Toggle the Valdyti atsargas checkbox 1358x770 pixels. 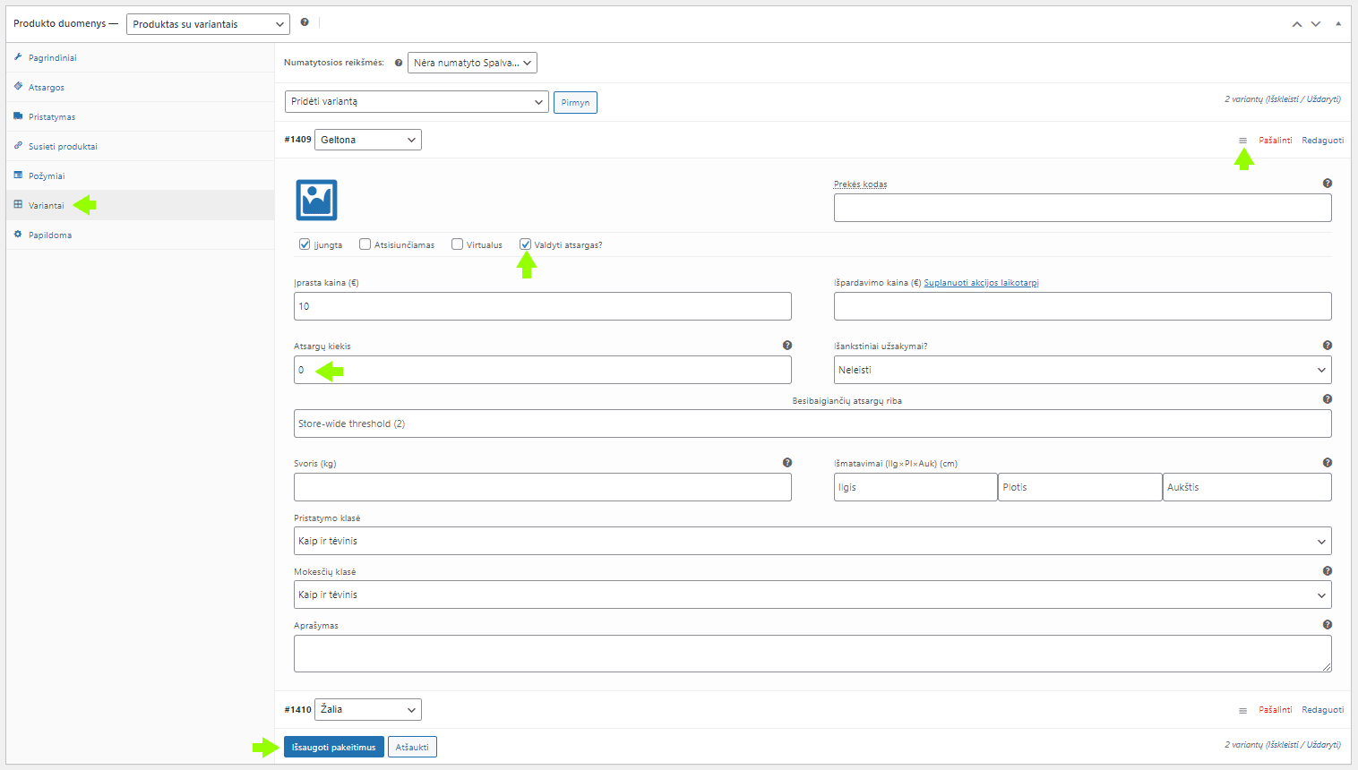(526, 244)
